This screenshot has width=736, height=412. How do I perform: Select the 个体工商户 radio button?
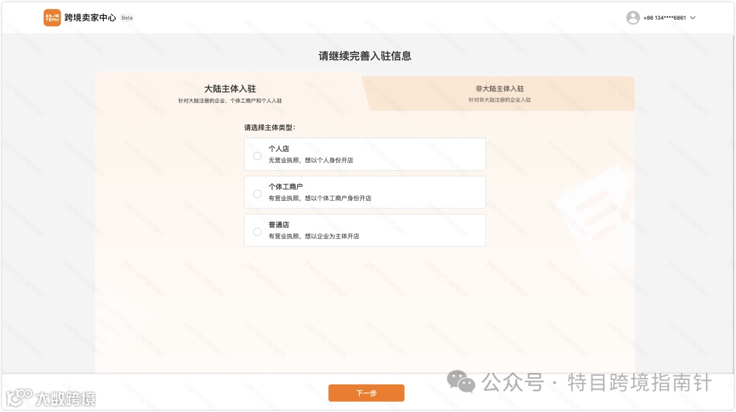257,193
